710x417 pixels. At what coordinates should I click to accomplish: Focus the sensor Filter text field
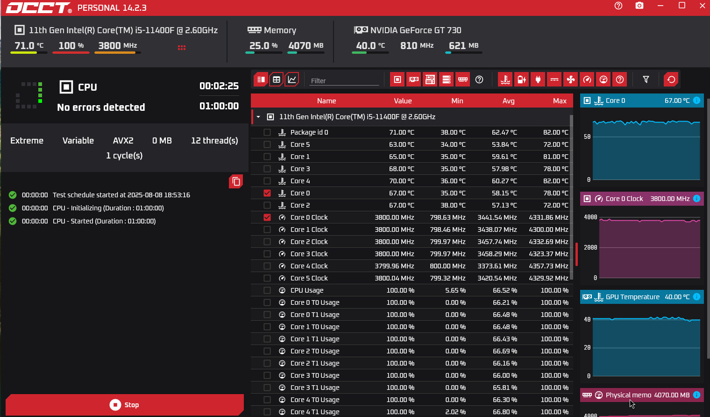pos(345,80)
